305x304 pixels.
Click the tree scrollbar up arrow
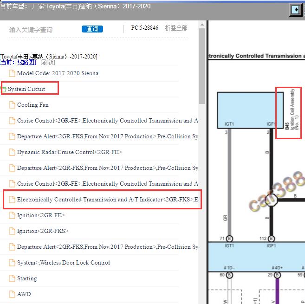(x=202, y=25)
